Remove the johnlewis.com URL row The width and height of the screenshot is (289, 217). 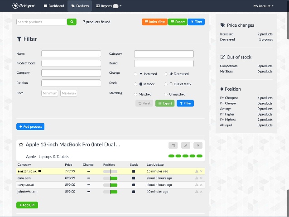201,192
